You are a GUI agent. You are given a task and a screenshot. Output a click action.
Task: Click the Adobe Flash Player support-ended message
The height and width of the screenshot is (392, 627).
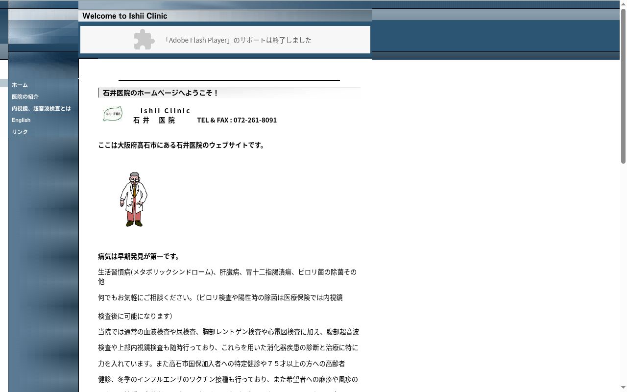tap(238, 40)
